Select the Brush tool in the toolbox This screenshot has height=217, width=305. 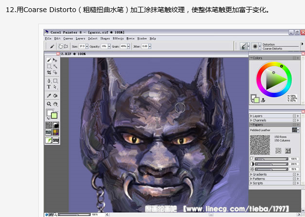(x=49, y=60)
